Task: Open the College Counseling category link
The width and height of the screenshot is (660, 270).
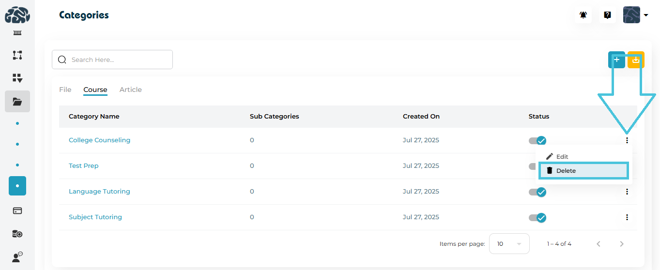Action: click(x=99, y=140)
